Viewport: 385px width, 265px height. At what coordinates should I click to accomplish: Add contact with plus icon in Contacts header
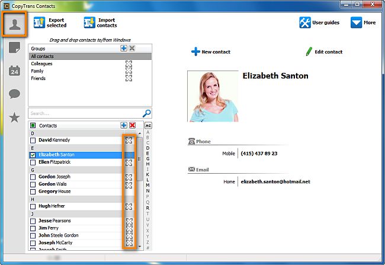click(x=124, y=125)
